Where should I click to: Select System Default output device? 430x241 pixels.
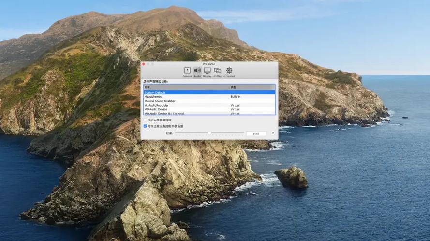209,93
